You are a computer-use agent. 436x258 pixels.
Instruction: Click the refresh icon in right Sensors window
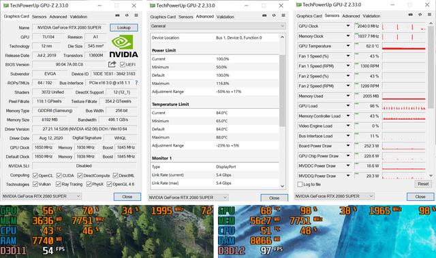(x=420, y=15)
